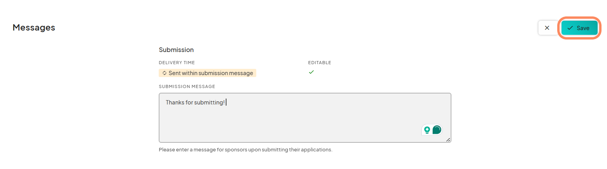Screen dimensions: 607x169
Task: Click the helper text below the textarea
Action: (x=245, y=150)
